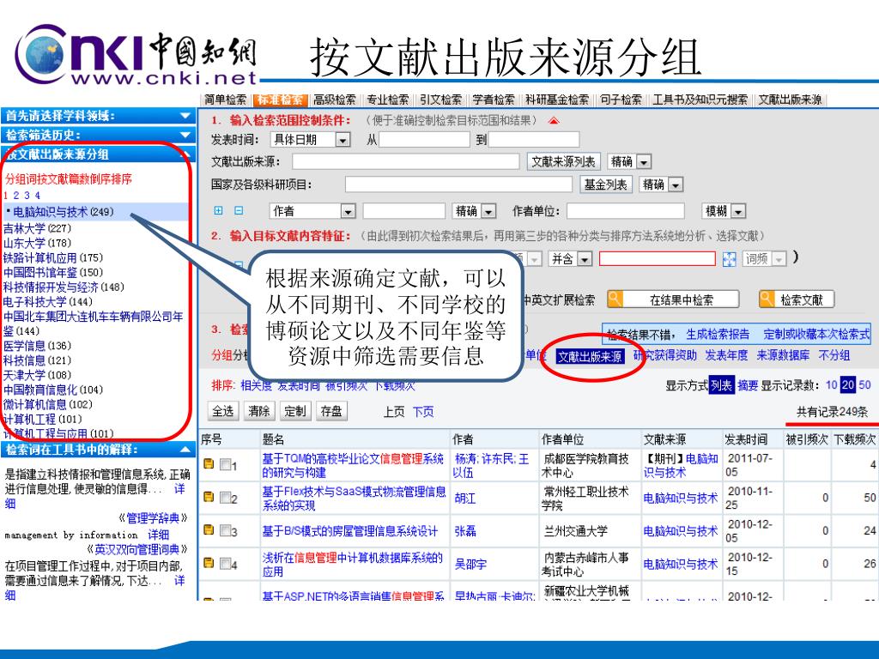Collapse the 检索词在工具书中的解释 panel
This screenshot has height=659, width=879.
pos(185,450)
